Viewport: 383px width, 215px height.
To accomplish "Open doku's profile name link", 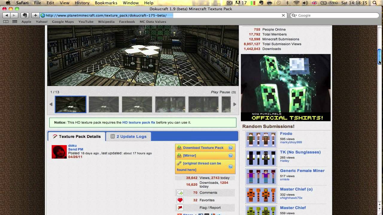I will coord(72,146).
